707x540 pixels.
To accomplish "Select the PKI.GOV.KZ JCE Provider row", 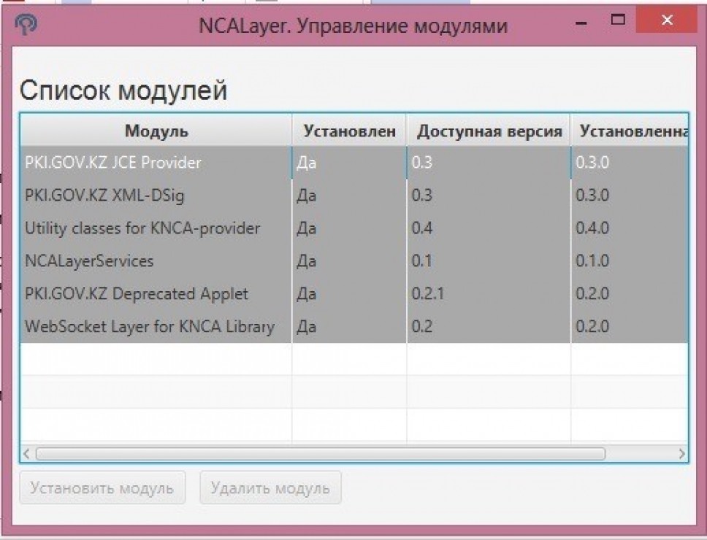I will pyautogui.click(x=354, y=163).
